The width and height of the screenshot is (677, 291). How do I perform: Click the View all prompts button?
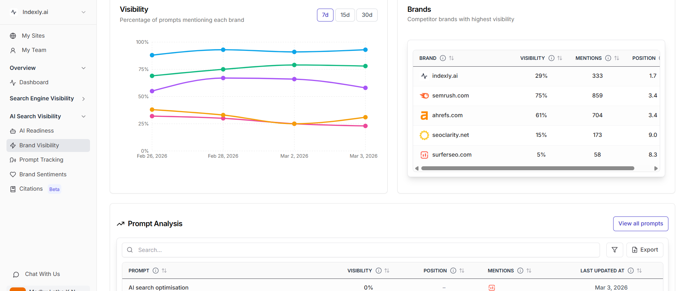click(x=640, y=224)
